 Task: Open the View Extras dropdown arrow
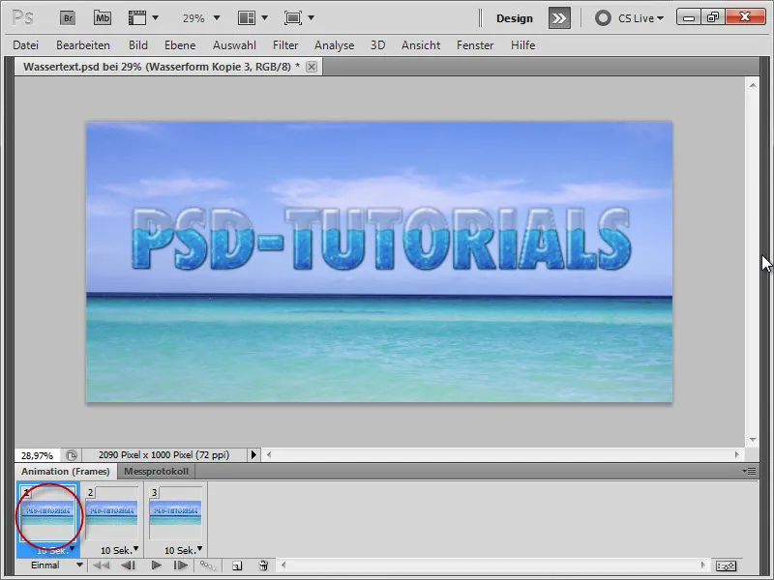156,18
